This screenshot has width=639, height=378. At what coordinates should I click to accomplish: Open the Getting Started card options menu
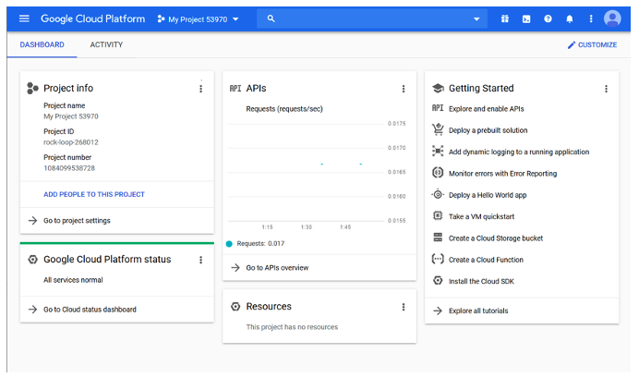(x=606, y=89)
